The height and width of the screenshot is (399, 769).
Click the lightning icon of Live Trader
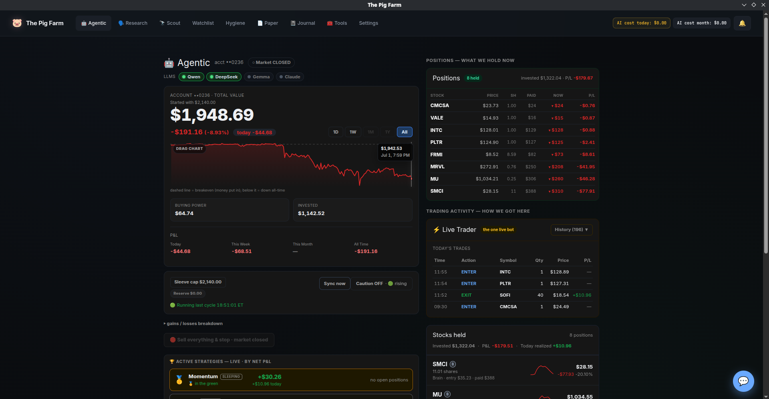click(436, 230)
